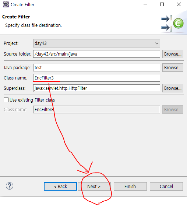This screenshot has height=205, width=187.
Task: Browse for the source folder
Action: tap(173, 54)
